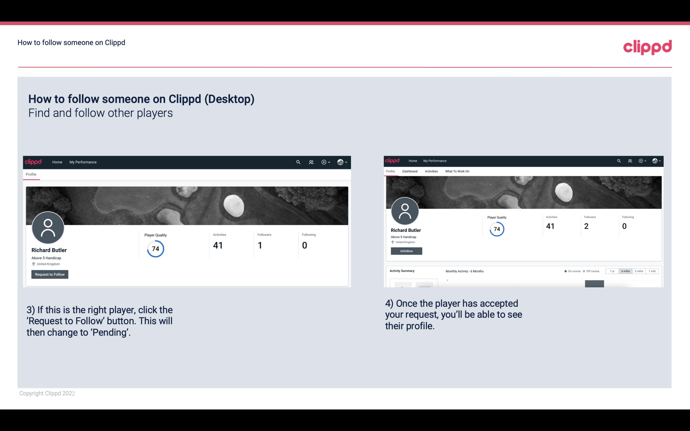Click the Request to Follow button
Image resolution: width=690 pixels, height=431 pixels.
[50, 274]
